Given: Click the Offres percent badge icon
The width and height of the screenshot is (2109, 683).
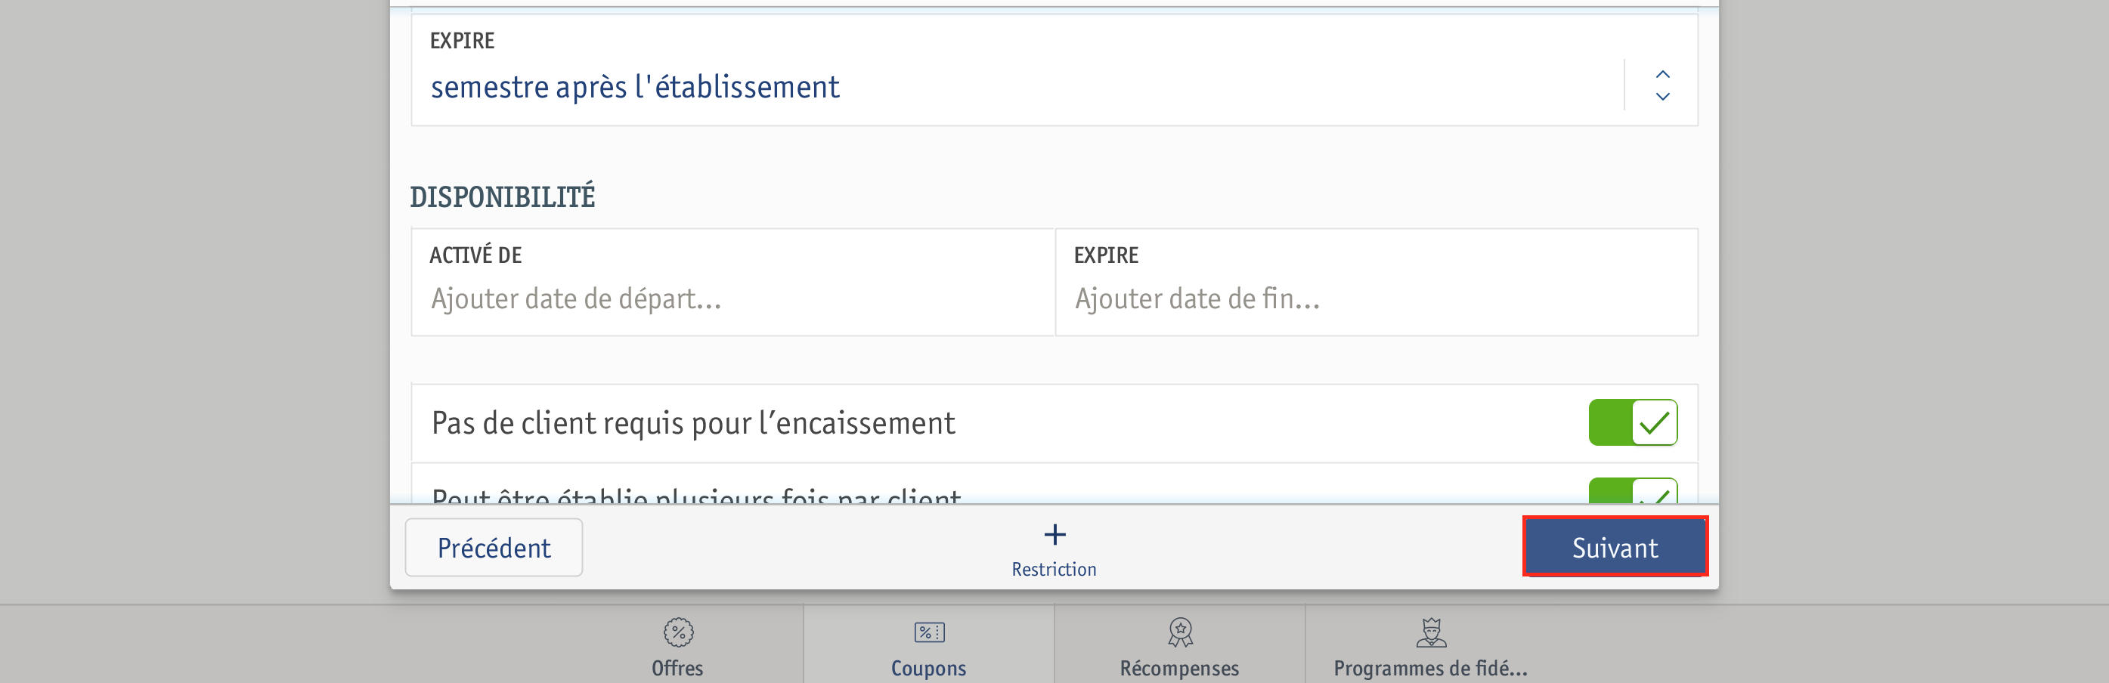Looking at the screenshot, I should coord(678,632).
